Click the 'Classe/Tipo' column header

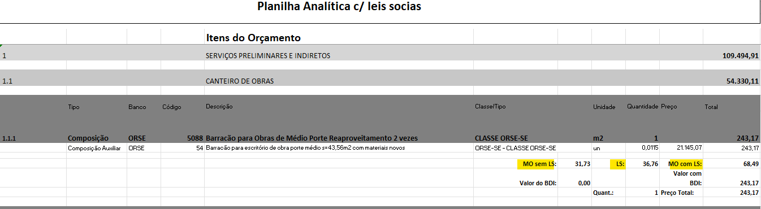(x=489, y=106)
